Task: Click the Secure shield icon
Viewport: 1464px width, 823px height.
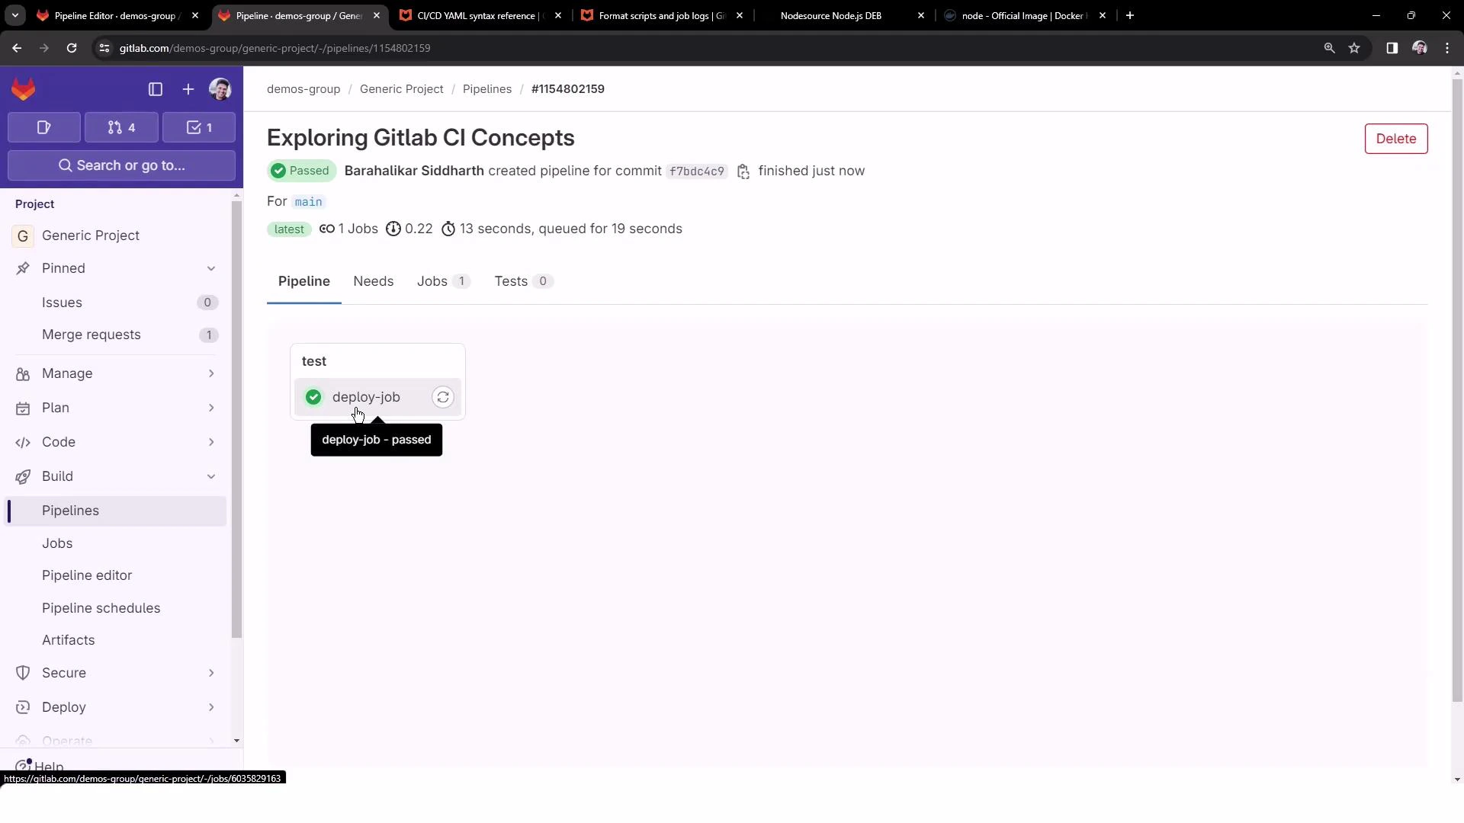Action: (23, 673)
